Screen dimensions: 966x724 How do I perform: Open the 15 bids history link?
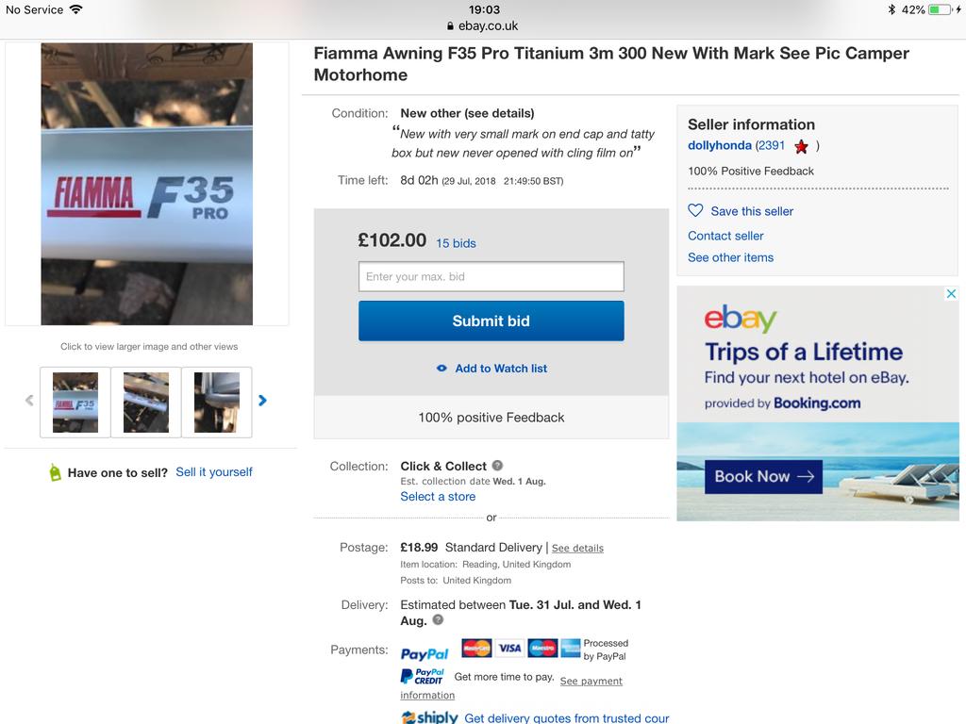tap(456, 243)
